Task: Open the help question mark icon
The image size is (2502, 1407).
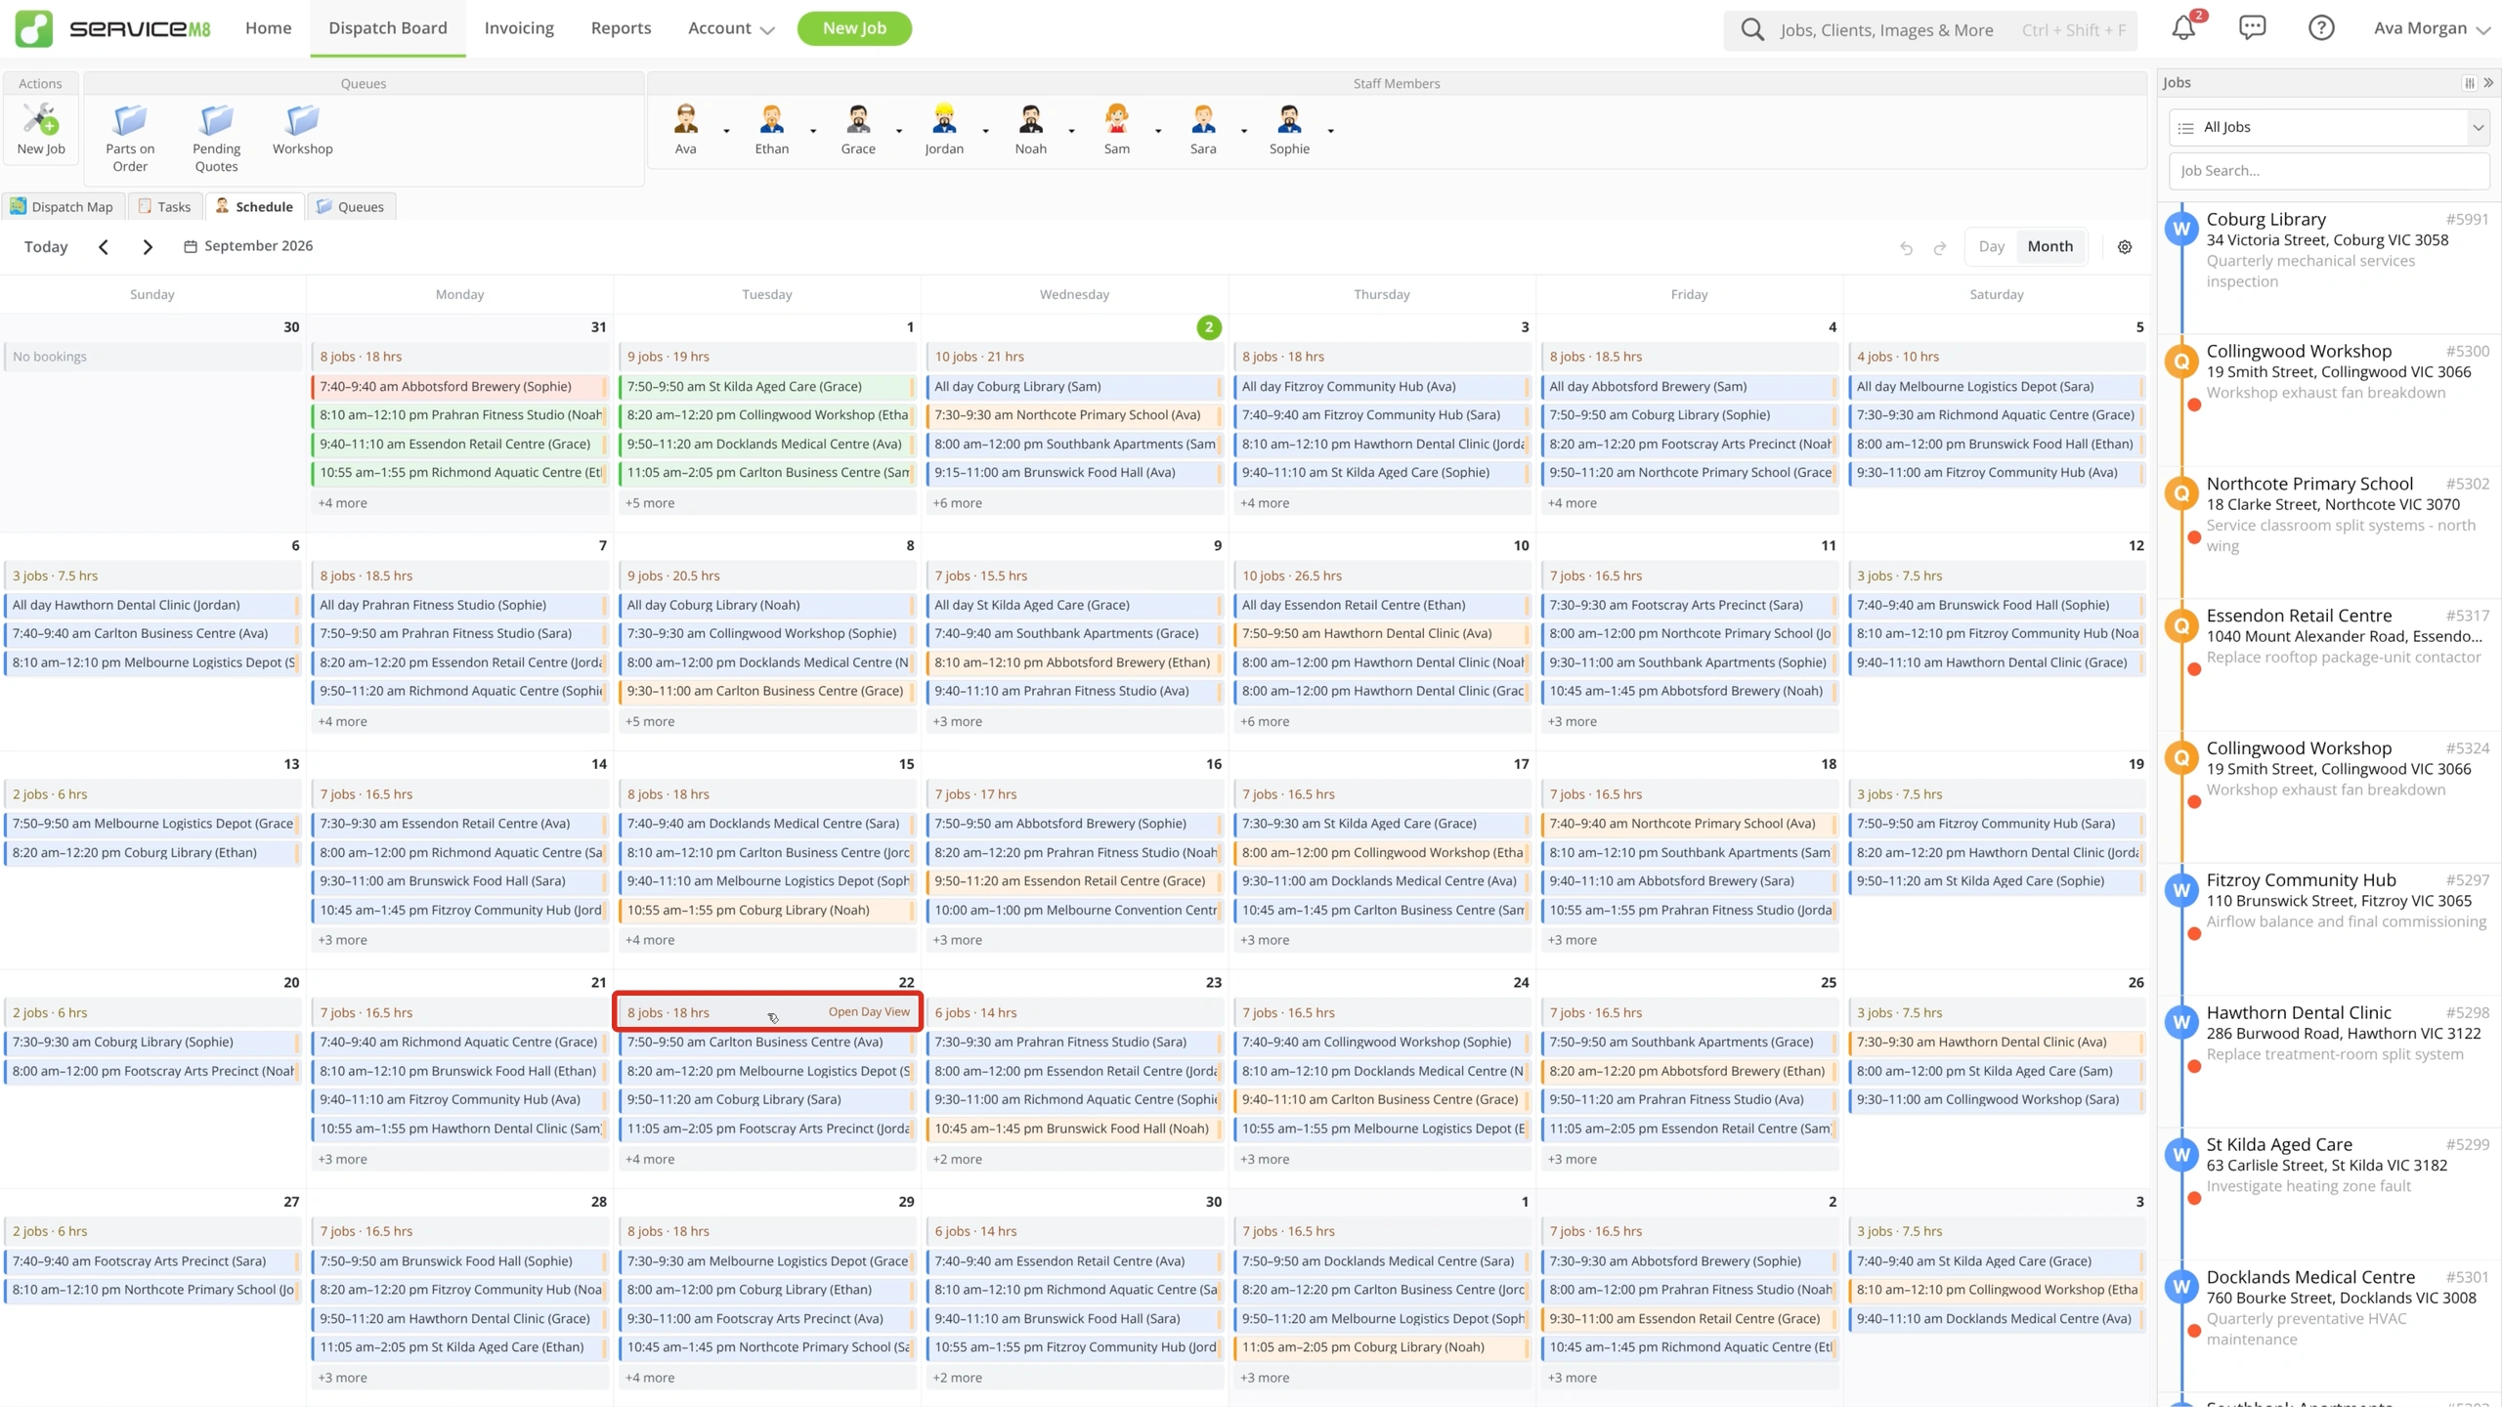Action: [2321, 28]
